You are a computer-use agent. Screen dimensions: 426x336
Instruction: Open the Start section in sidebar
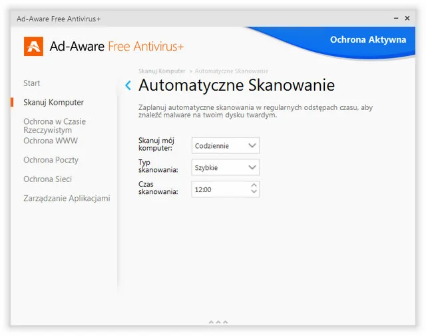coord(32,83)
